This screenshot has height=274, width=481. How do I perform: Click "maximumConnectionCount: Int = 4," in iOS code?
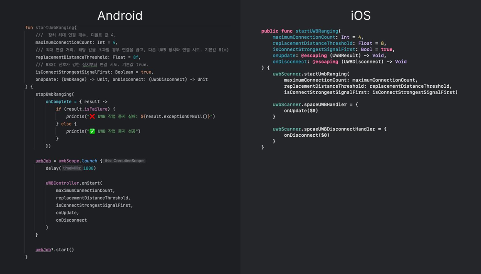click(318, 37)
